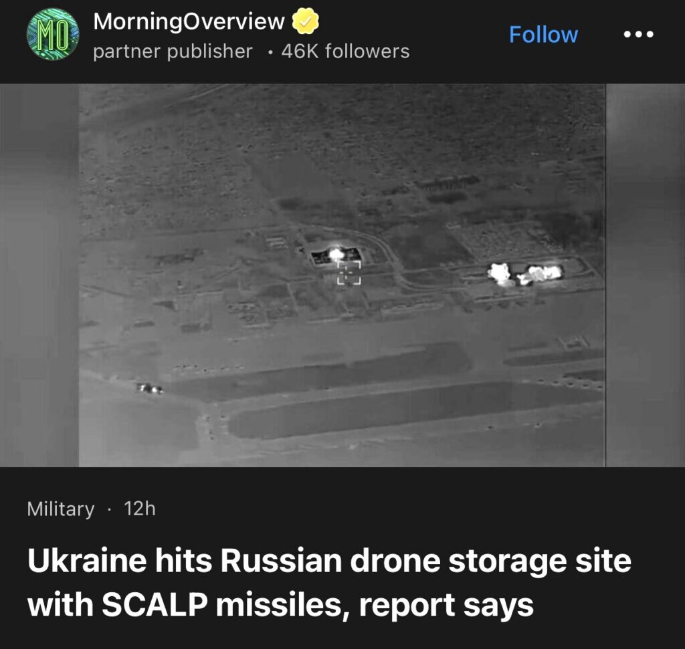Click the small bright vehicle in footage

(149, 388)
